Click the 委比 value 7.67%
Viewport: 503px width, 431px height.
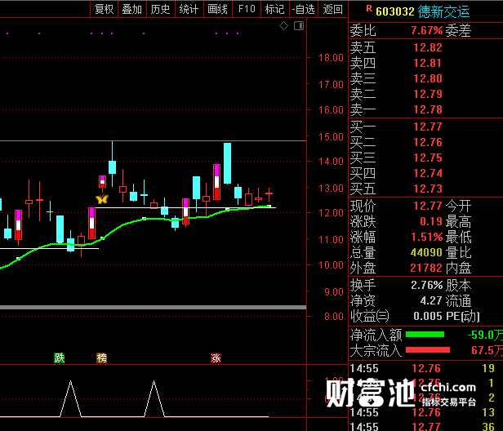coord(426,30)
